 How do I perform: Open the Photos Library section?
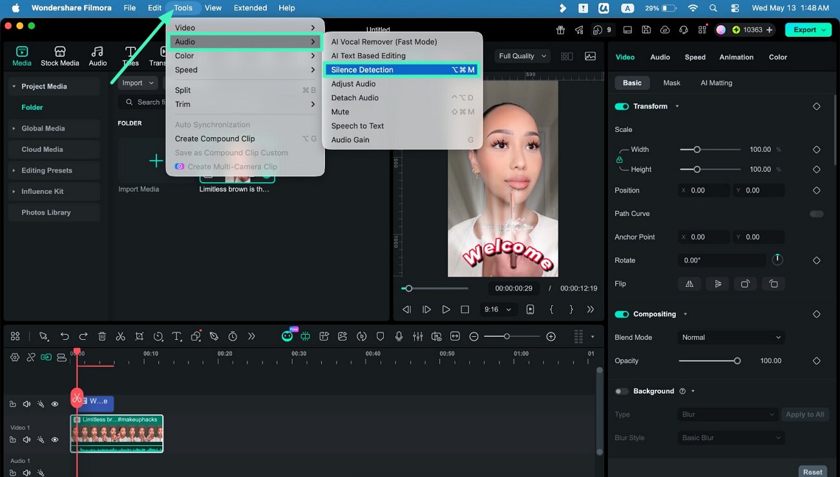click(x=54, y=212)
